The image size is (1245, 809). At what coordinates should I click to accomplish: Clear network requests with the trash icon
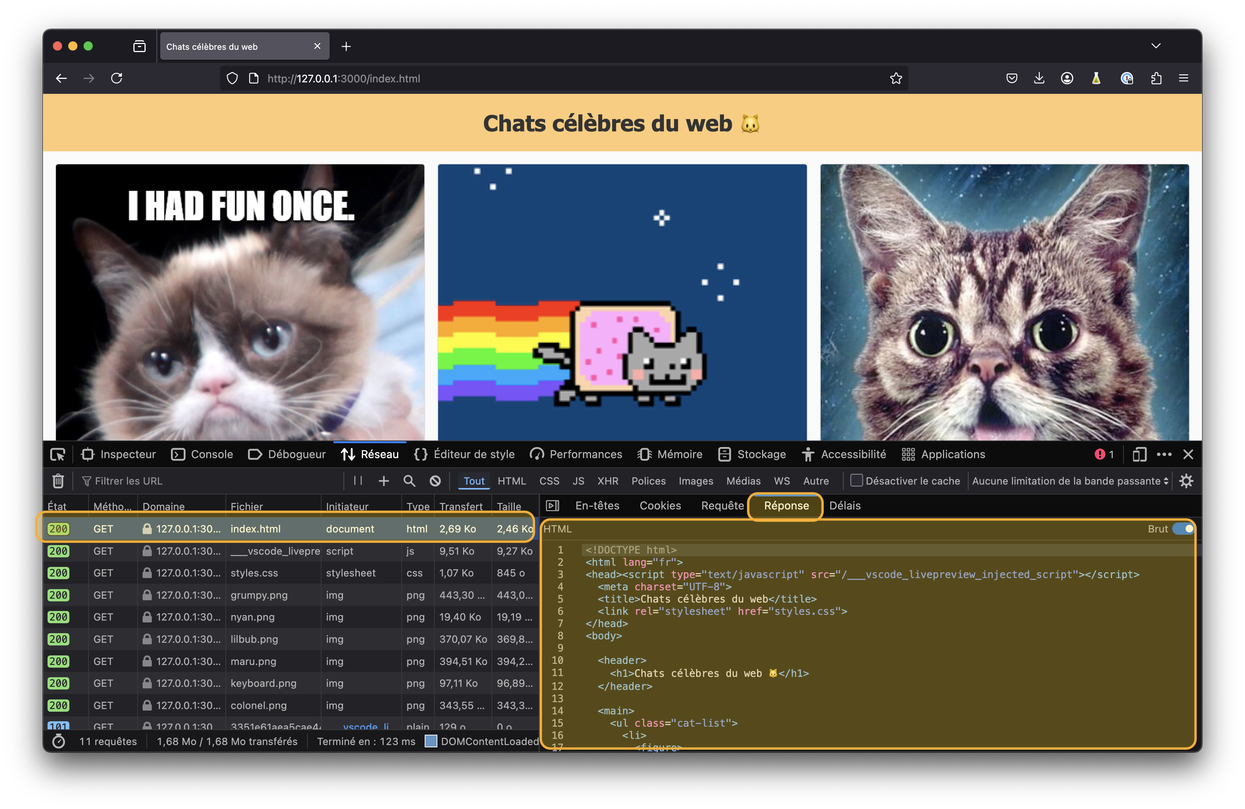coord(58,481)
